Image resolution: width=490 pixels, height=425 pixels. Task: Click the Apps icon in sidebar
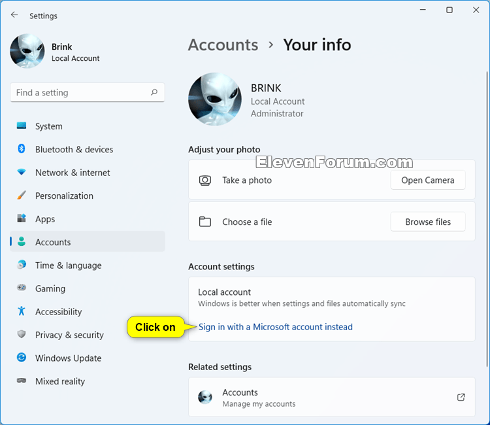[x=22, y=218]
